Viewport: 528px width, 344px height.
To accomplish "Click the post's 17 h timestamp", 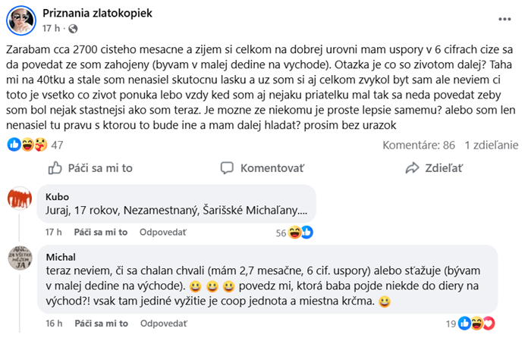I will [x=51, y=29].
